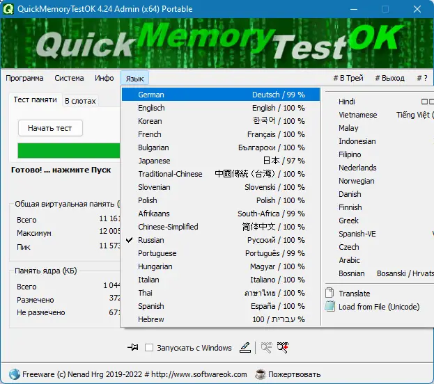
Task: Select Japanese language
Action: click(221, 161)
